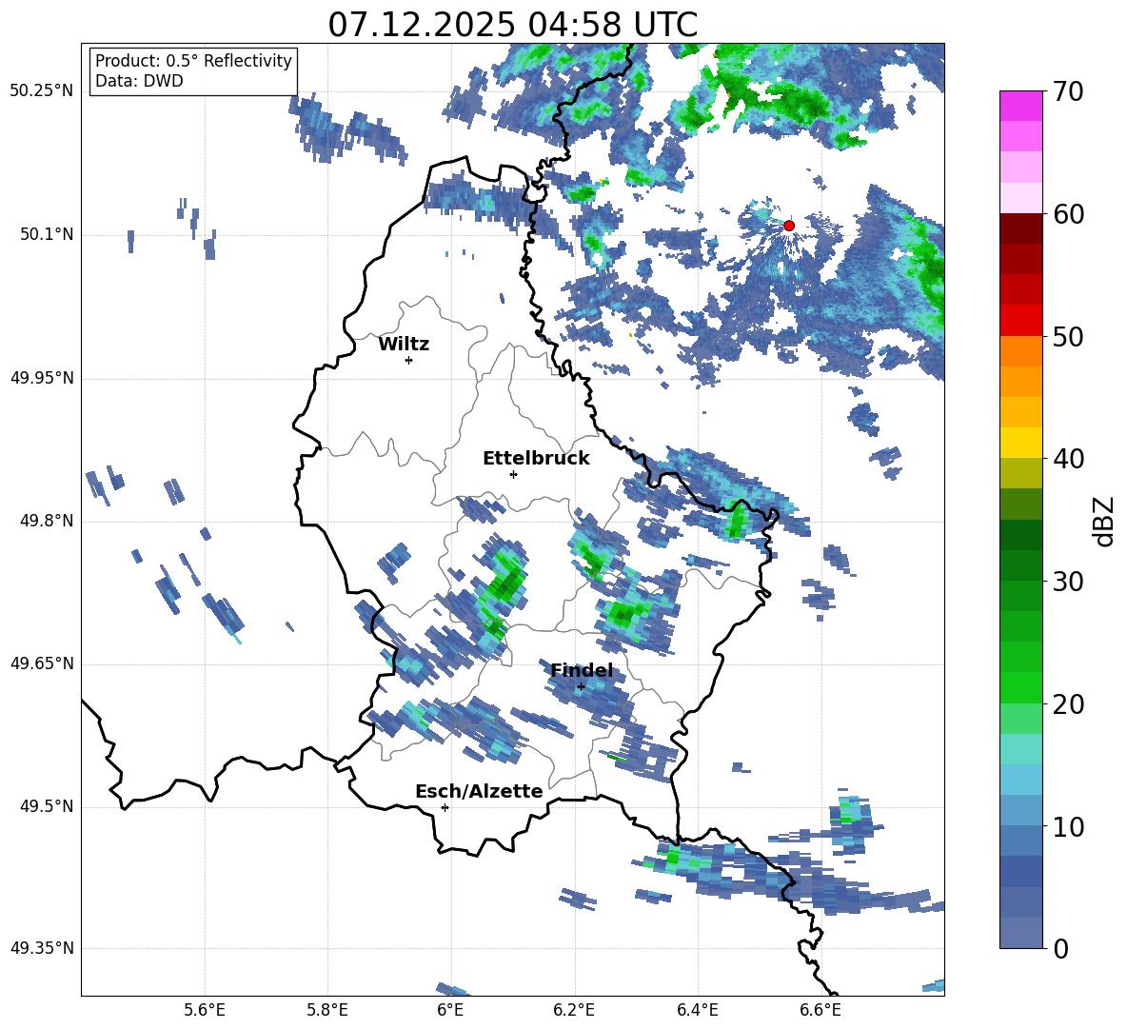1127x1029 pixels.
Task: Click the 50 tick on colorbar
Action: click(x=1067, y=336)
